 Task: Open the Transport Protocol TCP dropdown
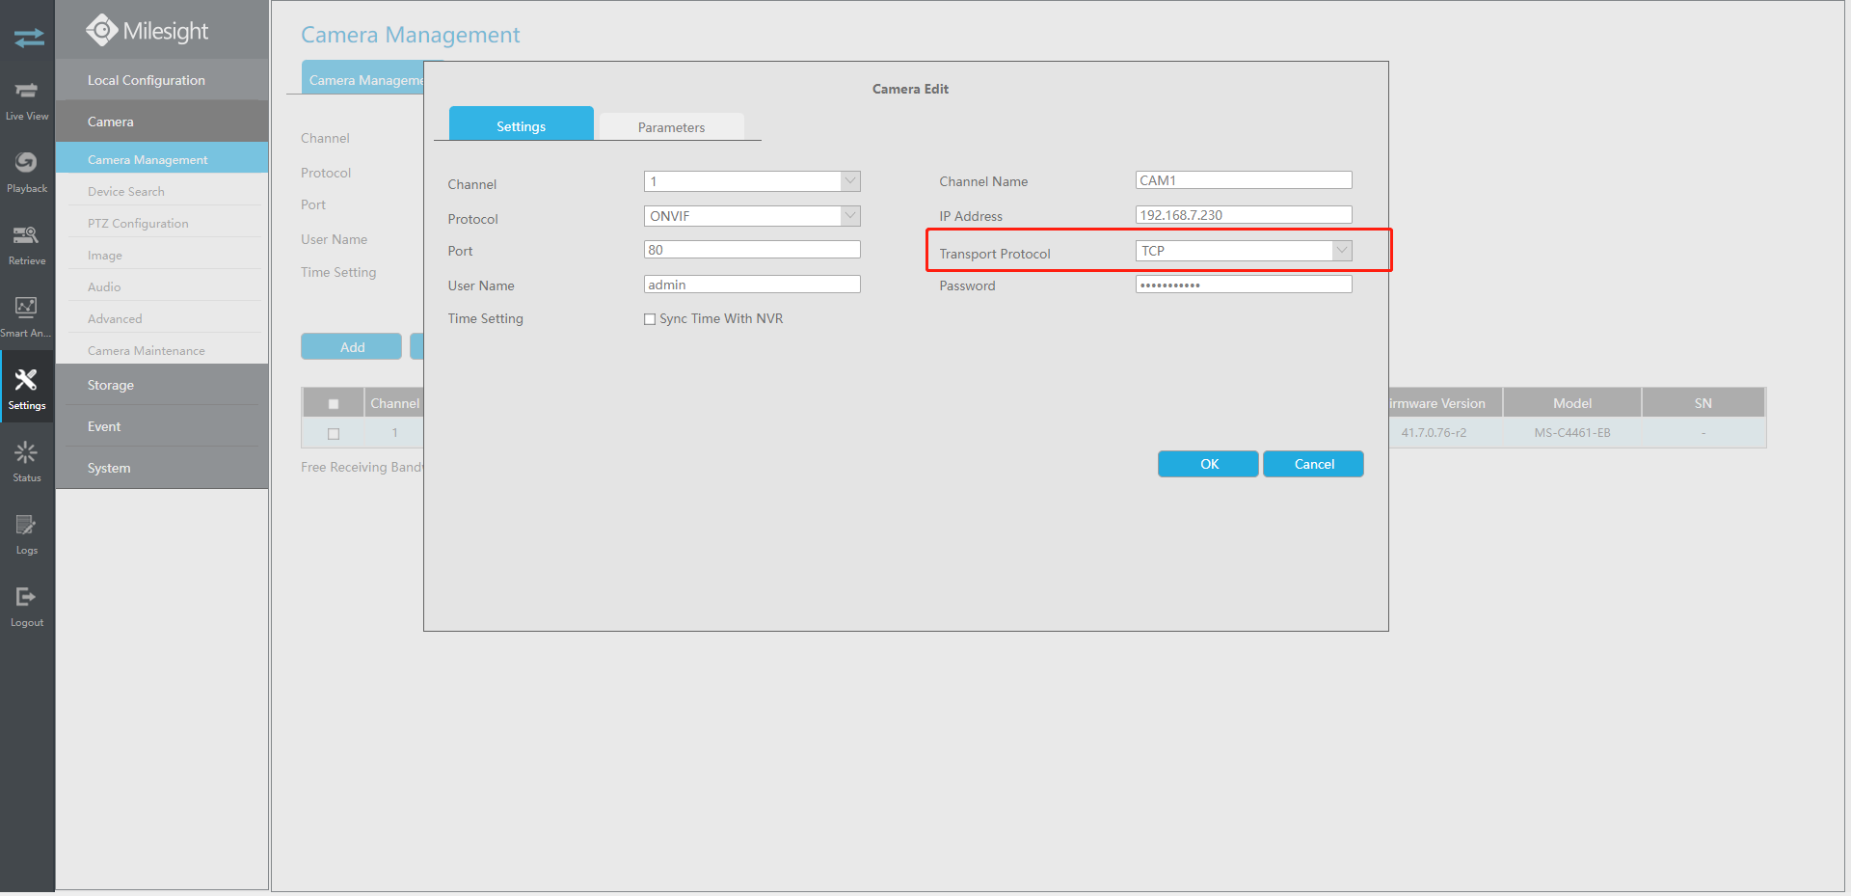tap(1244, 251)
